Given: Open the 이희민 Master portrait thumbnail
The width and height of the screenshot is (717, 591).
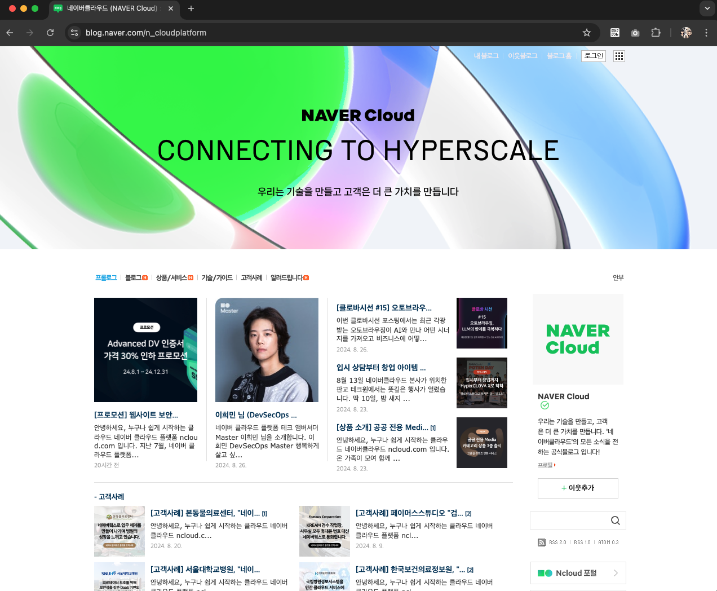Looking at the screenshot, I should pos(267,350).
